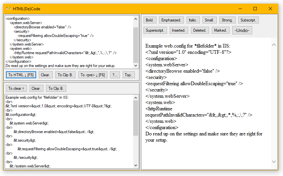Click upper text box scroll up arrow

pyautogui.click(x=136, y=19)
